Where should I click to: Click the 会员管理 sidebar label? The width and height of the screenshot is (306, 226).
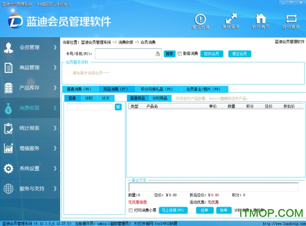(x=30, y=47)
